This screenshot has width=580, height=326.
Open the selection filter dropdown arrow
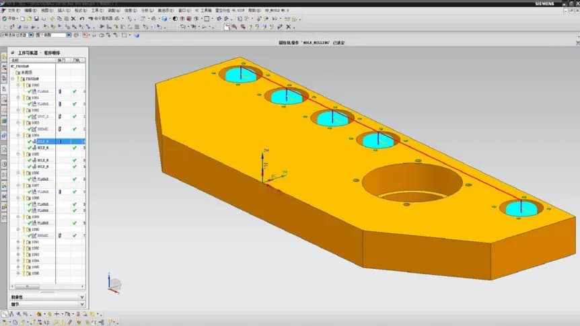coord(31,35)
